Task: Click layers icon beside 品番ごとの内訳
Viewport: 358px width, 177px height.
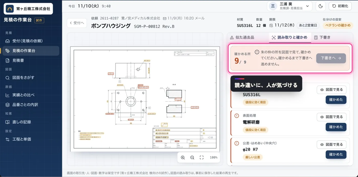Action: [7, 105]
